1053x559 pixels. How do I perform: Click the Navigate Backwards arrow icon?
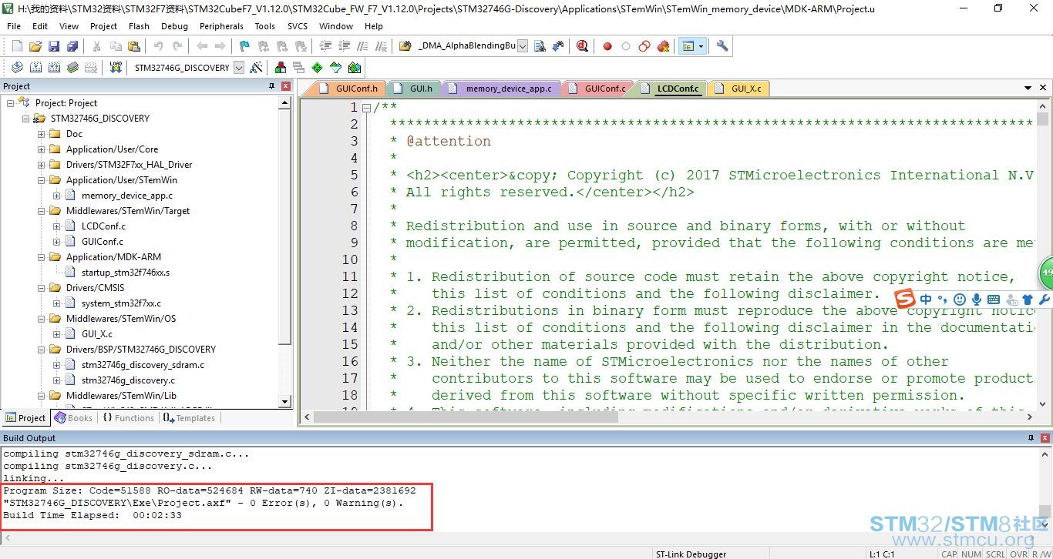pyautogui.click(x=202, y=46)
